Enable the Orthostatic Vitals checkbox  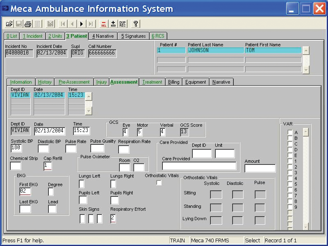point(159,183)
